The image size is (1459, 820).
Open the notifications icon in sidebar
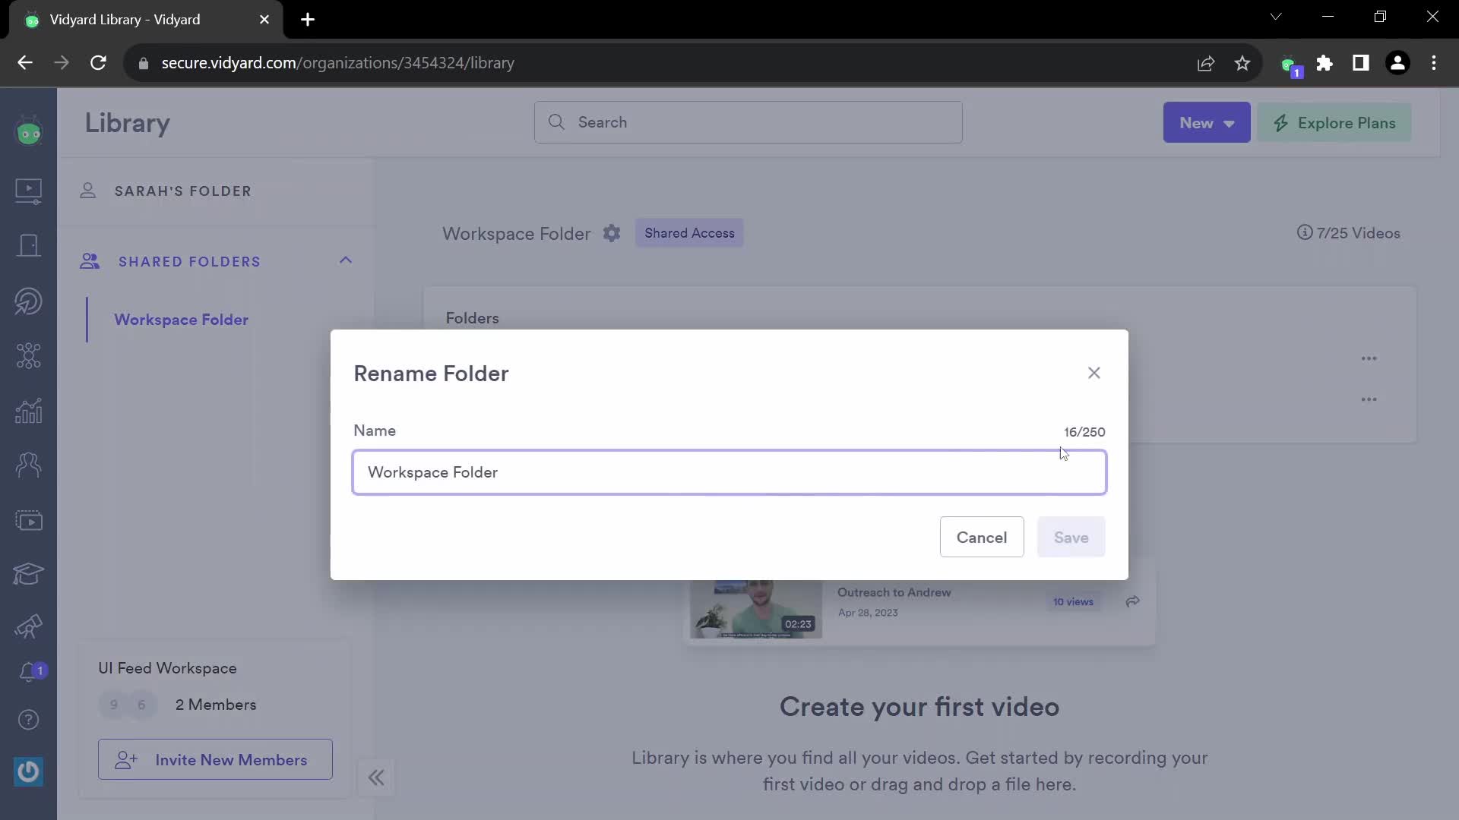[x=28, y=671]
